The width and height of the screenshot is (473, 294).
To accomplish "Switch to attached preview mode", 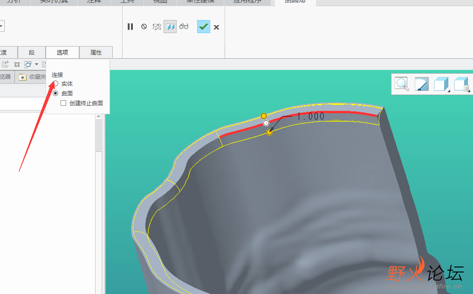I will tap(170, 27).
